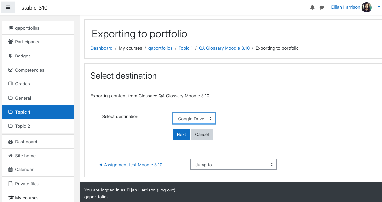Go to Participants in sidebar
This screenshot has height=202, width=382.
coord(38,42)
